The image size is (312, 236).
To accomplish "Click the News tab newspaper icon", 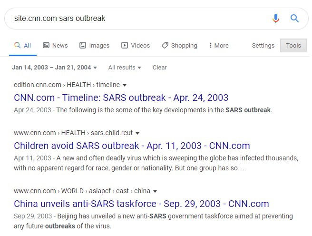I will (46, 46).
